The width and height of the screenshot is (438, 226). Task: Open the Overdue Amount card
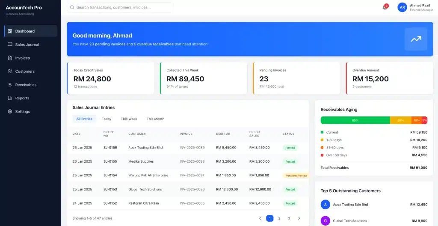pos(389,78)
